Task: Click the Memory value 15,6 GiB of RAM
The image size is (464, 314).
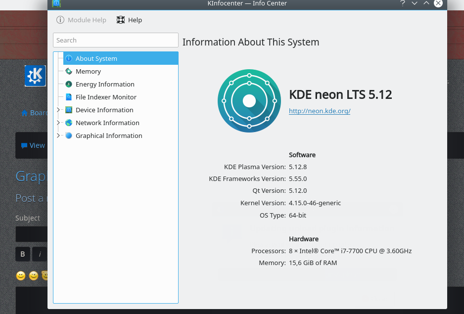Action: click(x=313, y=263)
